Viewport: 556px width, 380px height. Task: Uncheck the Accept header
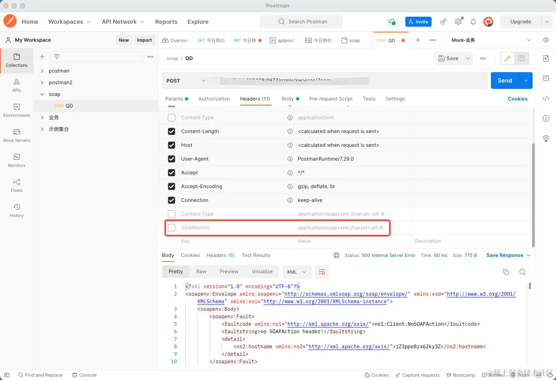coord(172,173)
